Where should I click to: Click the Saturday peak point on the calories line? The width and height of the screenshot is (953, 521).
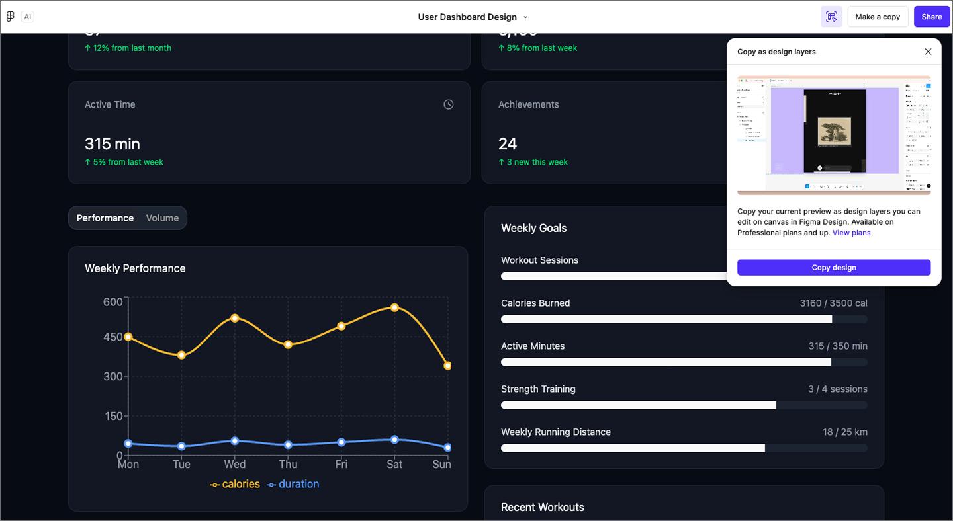[394, 307]
